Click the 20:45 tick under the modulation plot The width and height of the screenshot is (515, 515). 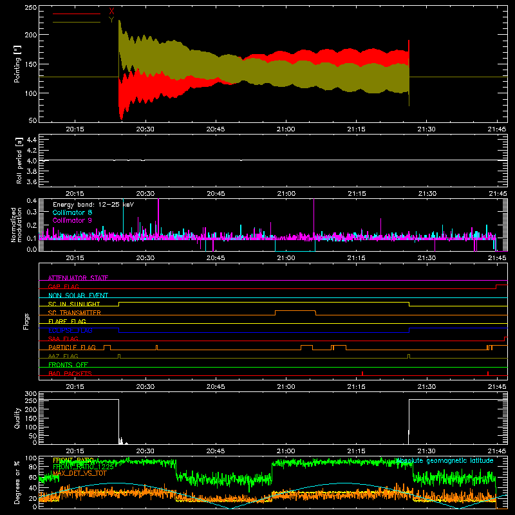[x=216, y=258]
